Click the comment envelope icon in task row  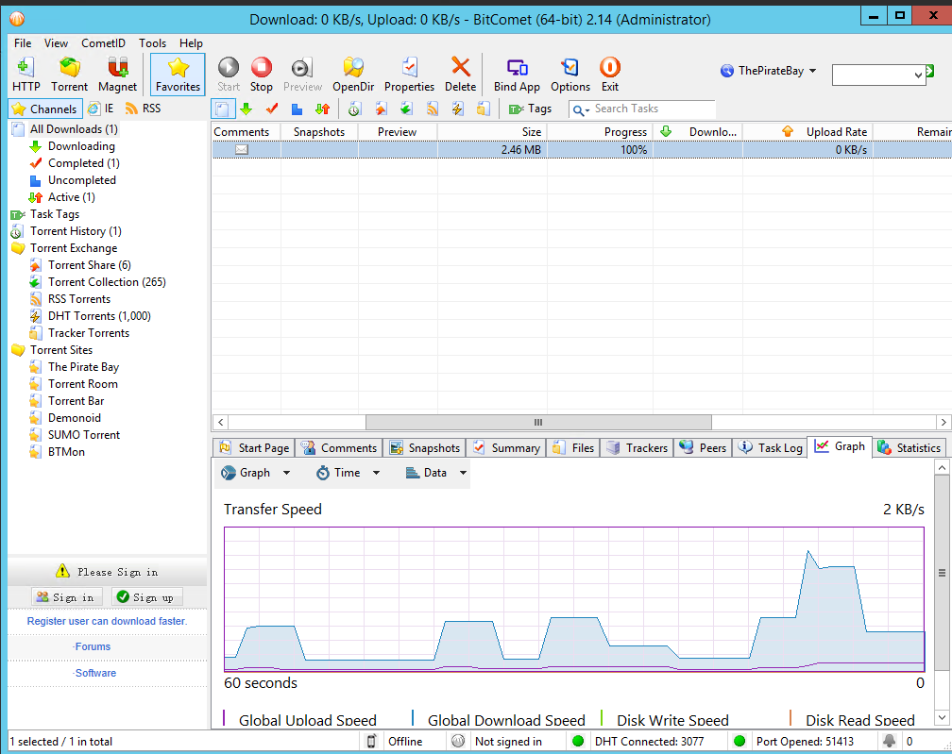[242, 149]
